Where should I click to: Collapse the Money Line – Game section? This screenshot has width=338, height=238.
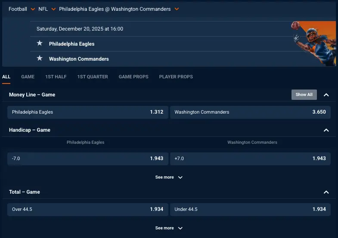[x=326, y=95]
